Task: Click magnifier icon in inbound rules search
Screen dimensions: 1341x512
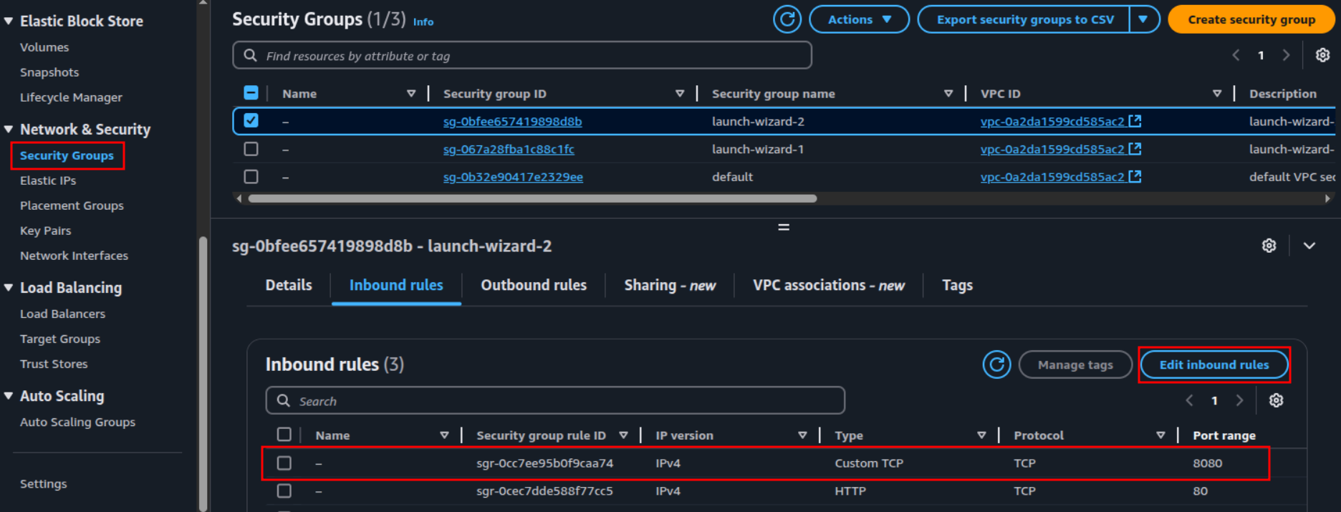Action: (284, 400)
